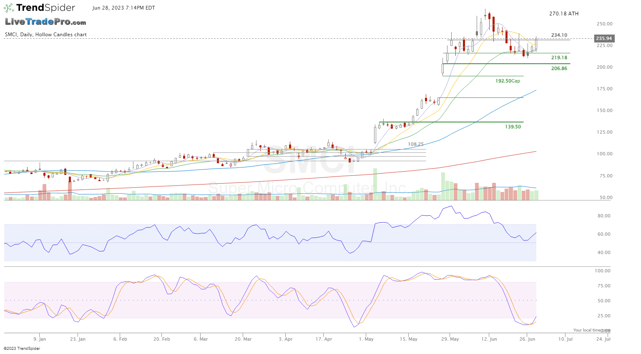Click the 6. Mar date label
Viewport: 641px width, 354px height.
(201, 339)
